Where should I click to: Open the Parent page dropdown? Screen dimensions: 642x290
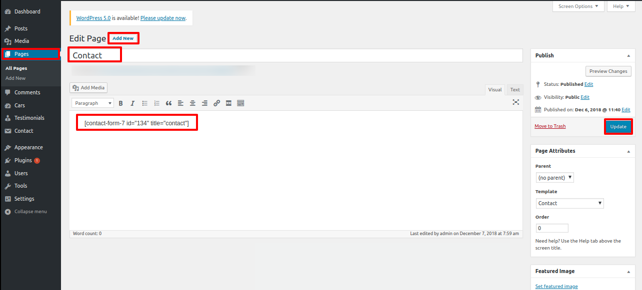[x=554, y=178]
